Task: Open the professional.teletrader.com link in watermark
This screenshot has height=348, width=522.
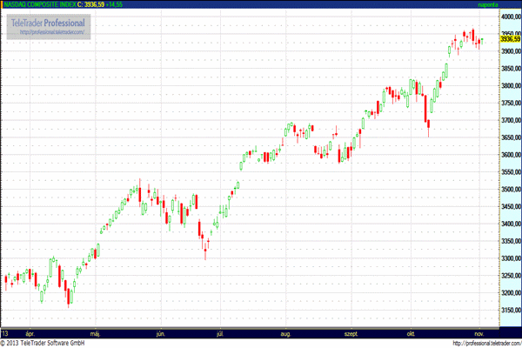Action: tap(52, 32)
